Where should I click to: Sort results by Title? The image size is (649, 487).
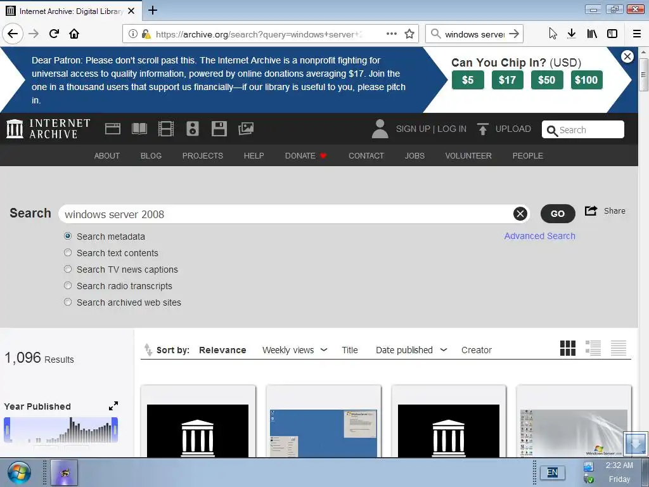(x=350, y=350)
